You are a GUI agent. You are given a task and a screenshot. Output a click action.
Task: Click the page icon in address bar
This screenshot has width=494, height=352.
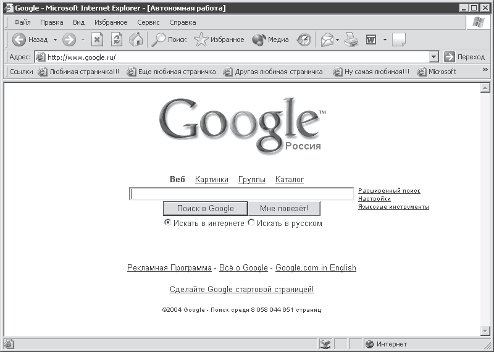pos(40,57)
